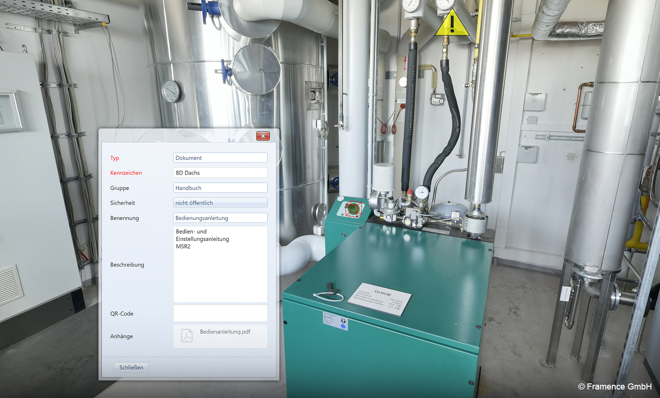The width and height of the screenshot is (660, 398).
Task: Open the Sicherheit dropdown showing nicht öffentlich
Action: pos(220,203)
